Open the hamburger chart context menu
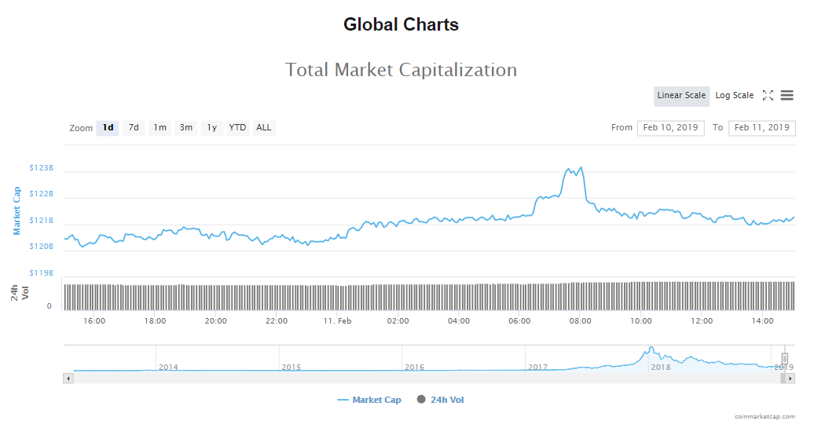This screenshot has width=814, height=428. click(x=786, y=96)
